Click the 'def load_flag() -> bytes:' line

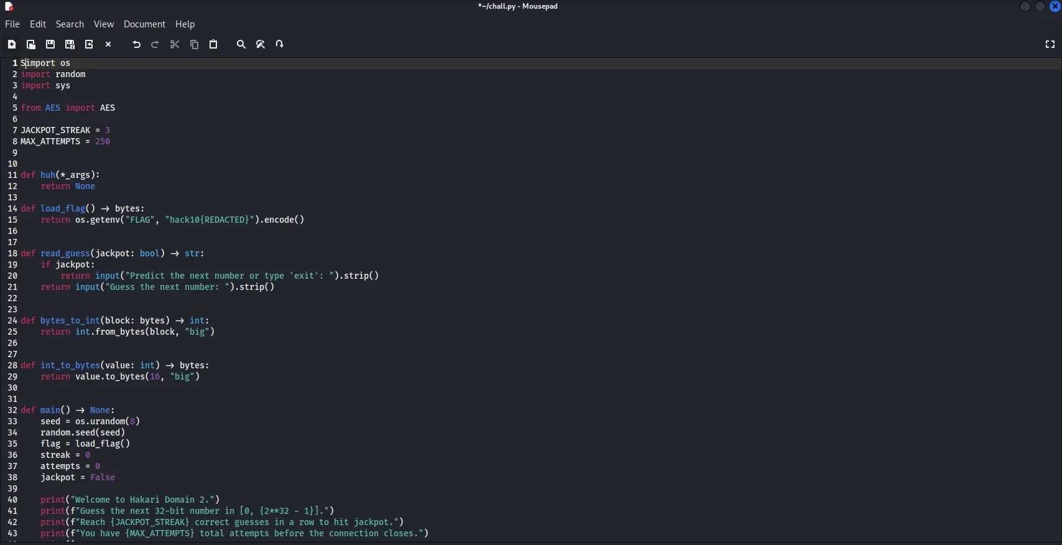click(83, 208)
